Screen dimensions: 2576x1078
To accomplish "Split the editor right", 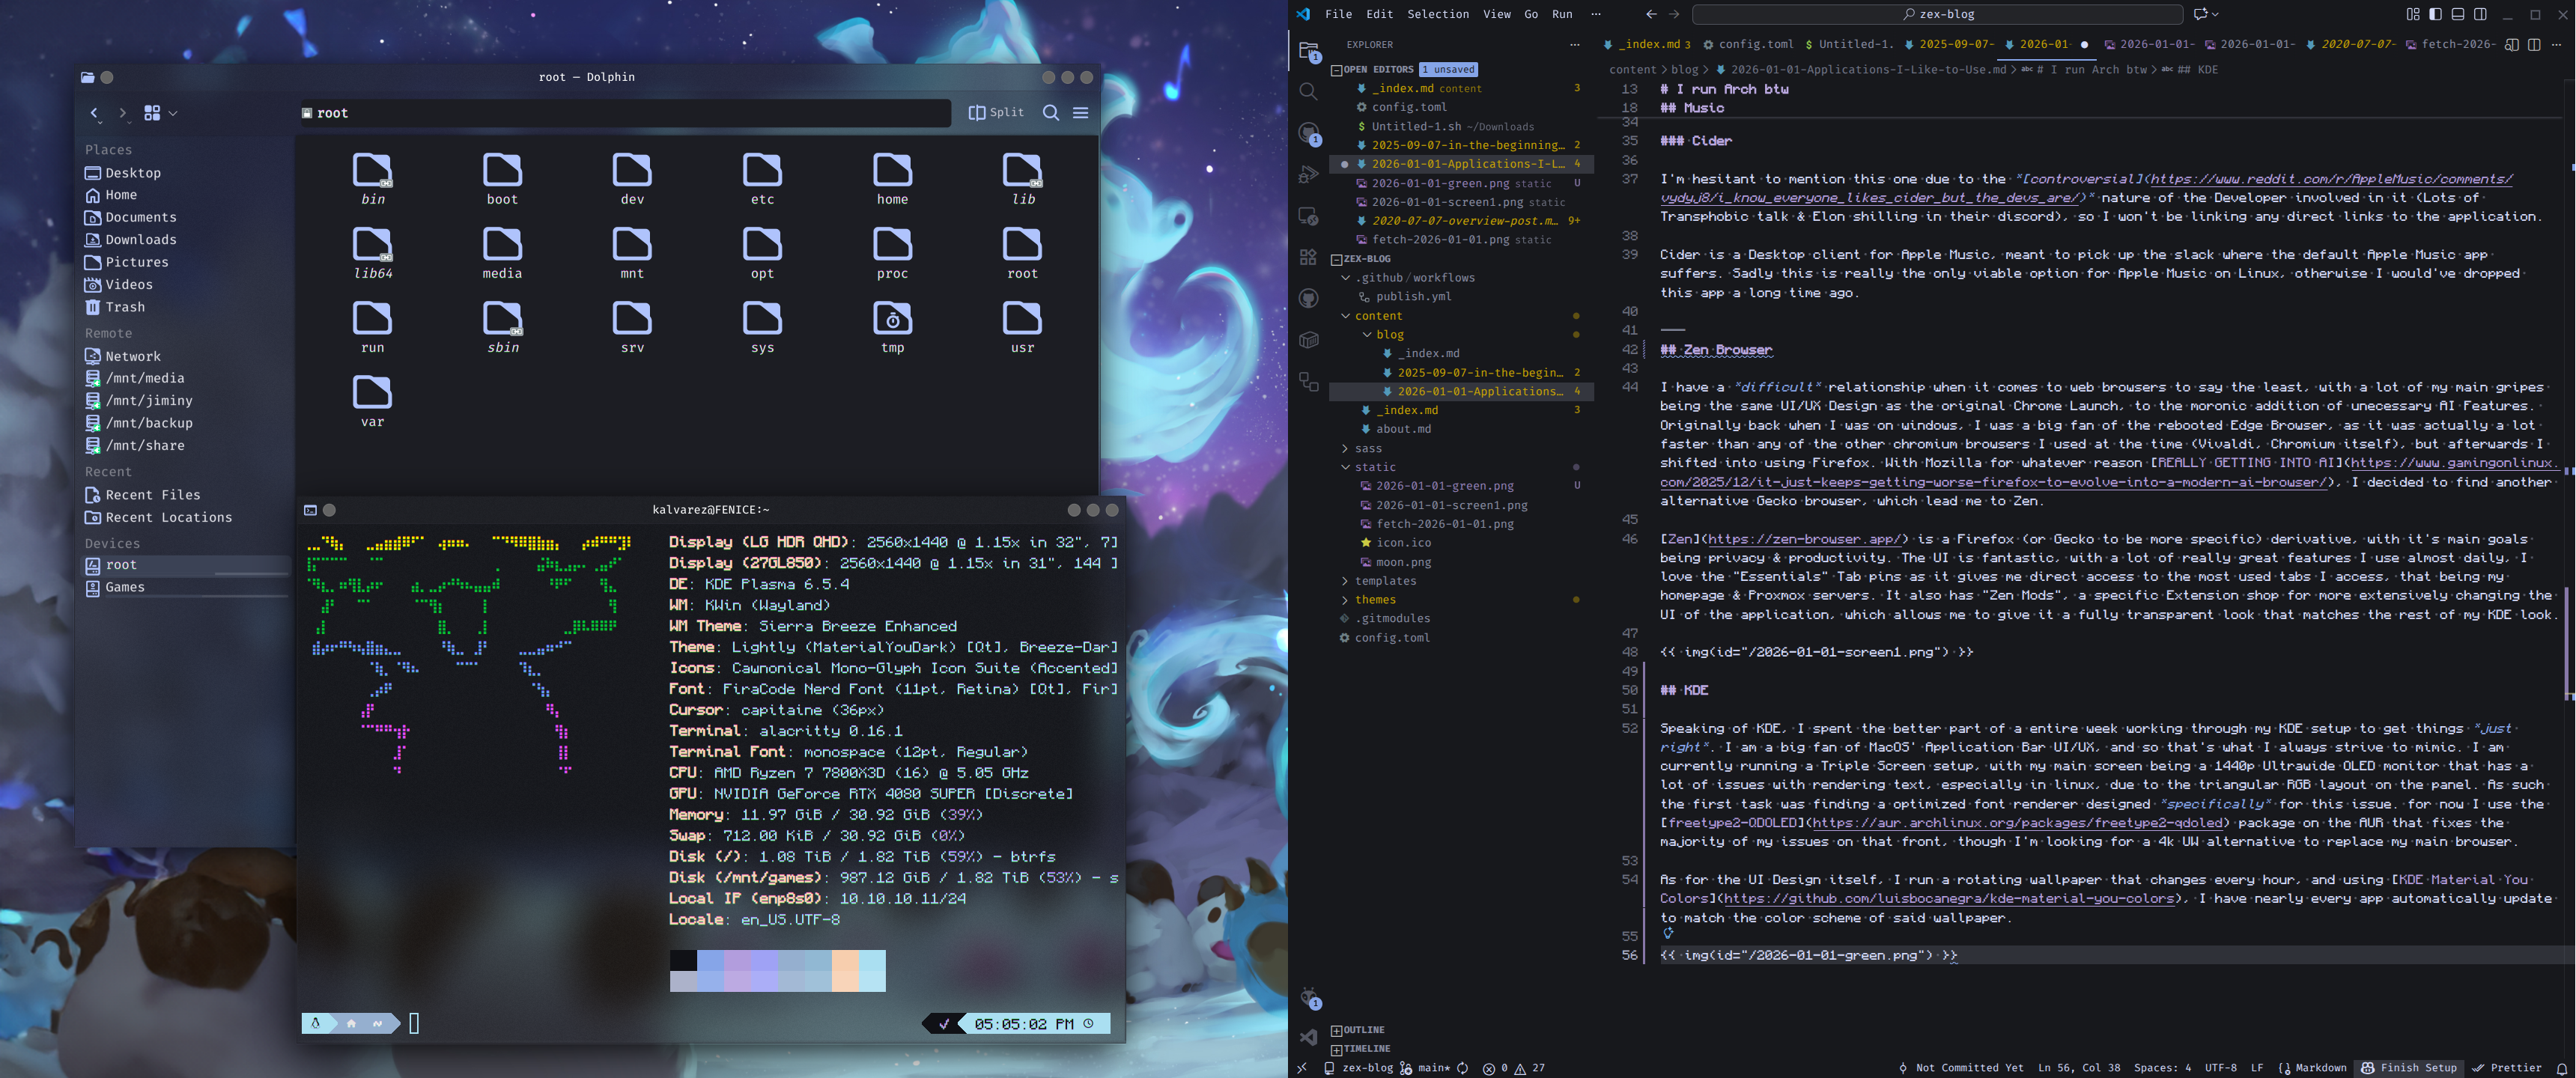I will [2534, 44].
